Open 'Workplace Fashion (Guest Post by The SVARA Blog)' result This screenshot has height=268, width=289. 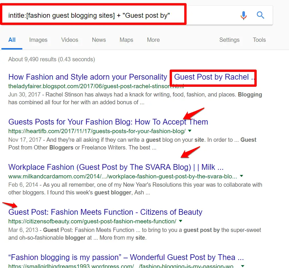(x=116, y=167)
